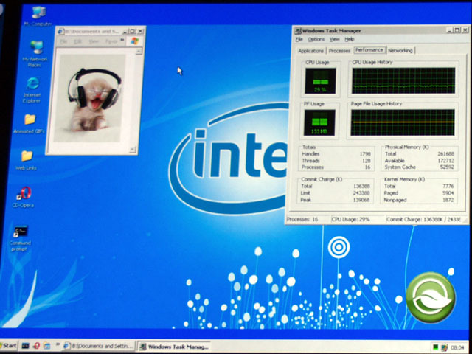The width and height of the screenshot is (472, 354).
Task: Switch to the Networking tab
Action: pyautogui.click(x=400, y=51)
